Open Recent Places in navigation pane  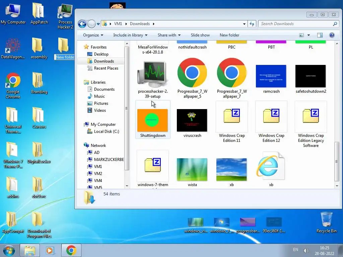[106, 68]
